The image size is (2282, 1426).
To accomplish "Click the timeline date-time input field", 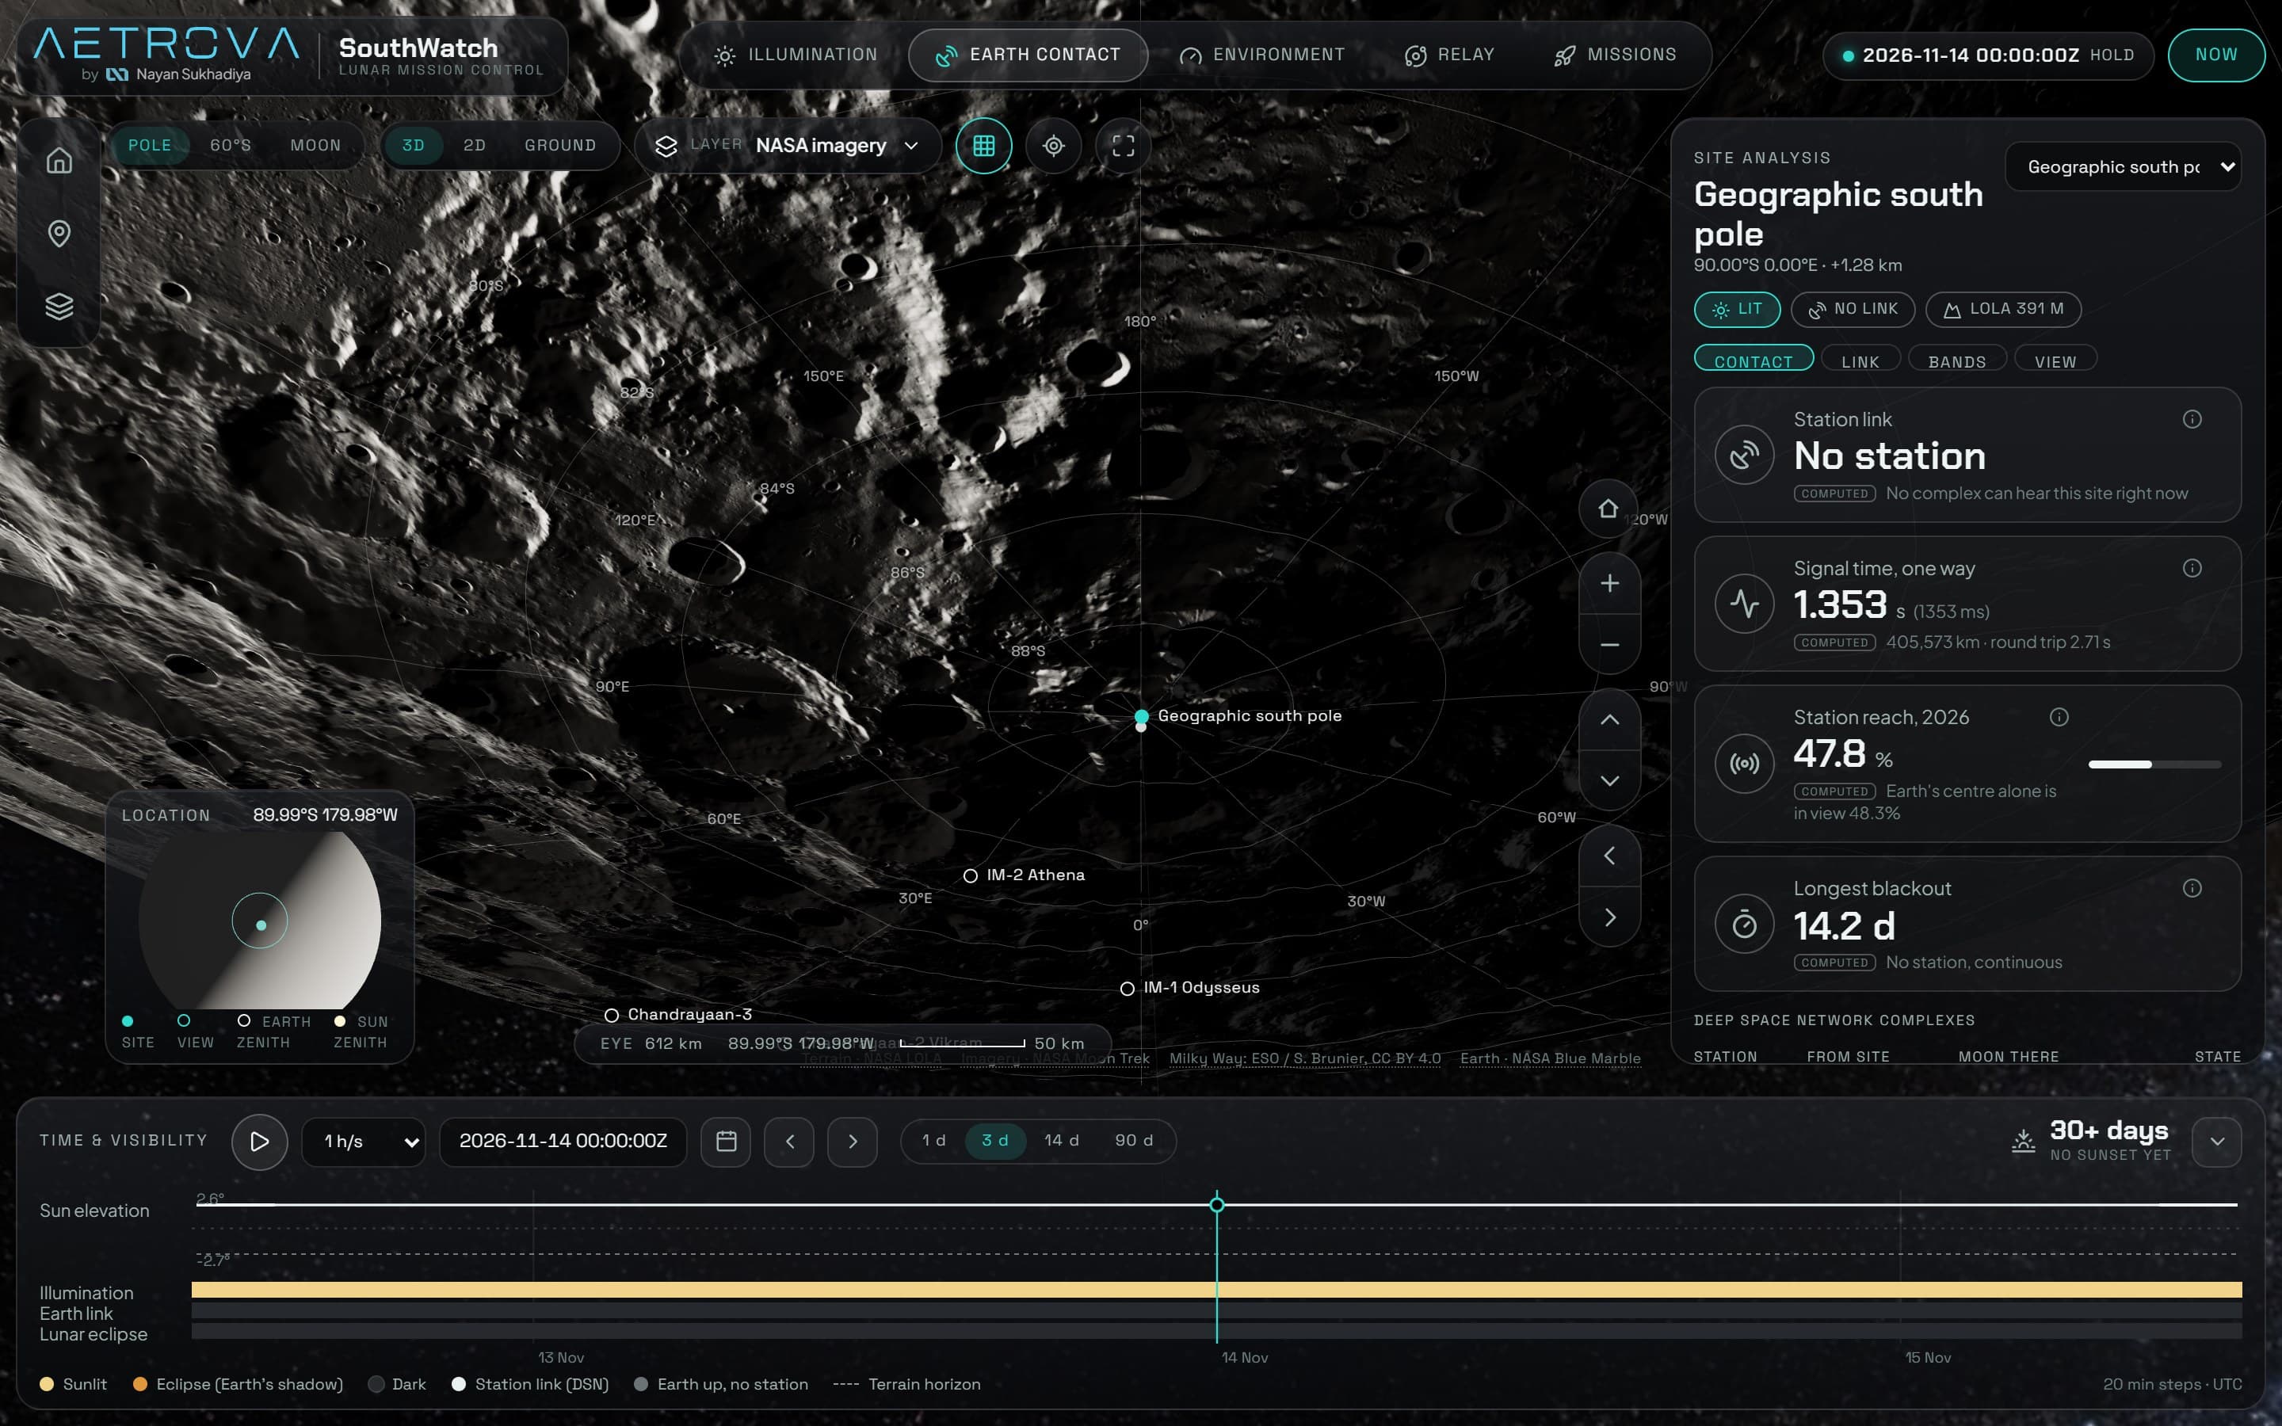I will click(563, 1141).
